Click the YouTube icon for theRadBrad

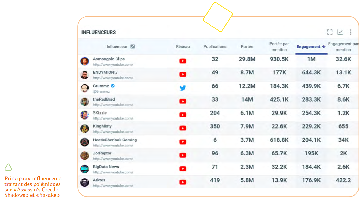183,101
